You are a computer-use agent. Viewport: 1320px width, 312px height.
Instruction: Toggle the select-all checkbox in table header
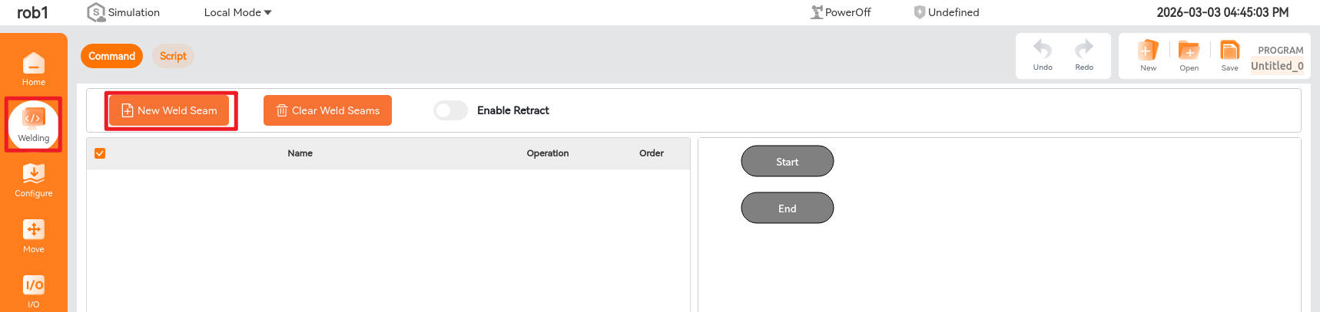(100, 153)
